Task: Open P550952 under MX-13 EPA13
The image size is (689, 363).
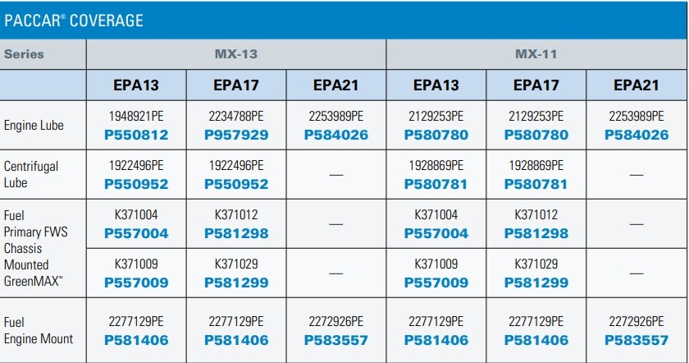Action: pos(136,183)
